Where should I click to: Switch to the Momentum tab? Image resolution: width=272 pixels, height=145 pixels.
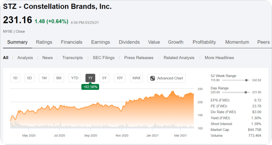coord(237,42)
